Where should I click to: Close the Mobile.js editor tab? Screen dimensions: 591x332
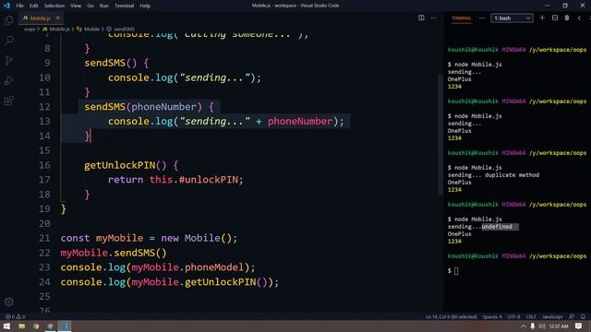pyautogui.click(x=57, y=18)
